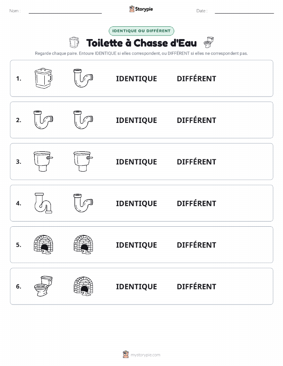Click the toilet bowl icon in row 6
This screenshot has height=366, width=283.
pos(44,286)
